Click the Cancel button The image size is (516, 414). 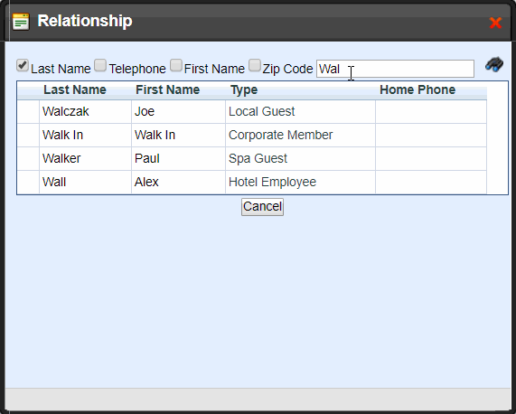point(262,207)
